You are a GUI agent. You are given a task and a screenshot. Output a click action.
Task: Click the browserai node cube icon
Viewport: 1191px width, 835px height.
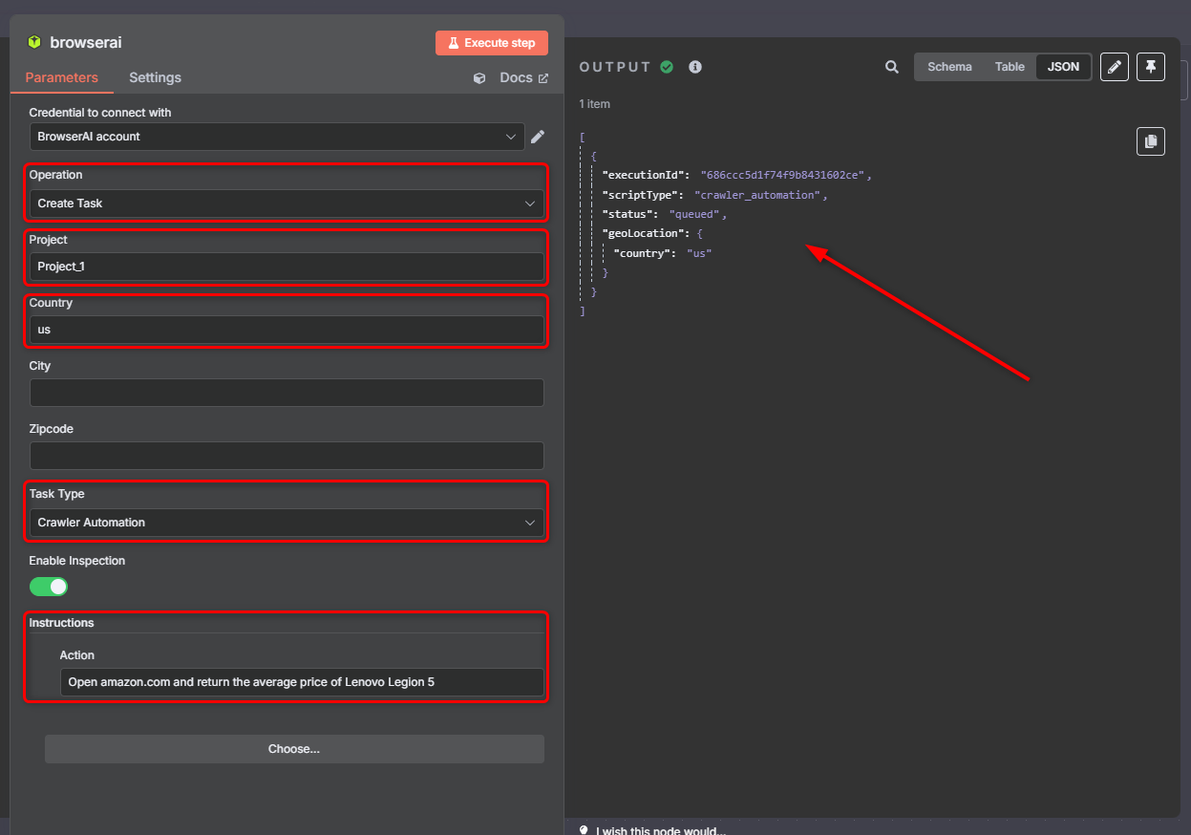click(35, 42)
